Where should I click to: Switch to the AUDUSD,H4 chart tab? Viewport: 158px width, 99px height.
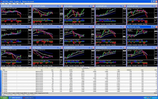[53, 68]
